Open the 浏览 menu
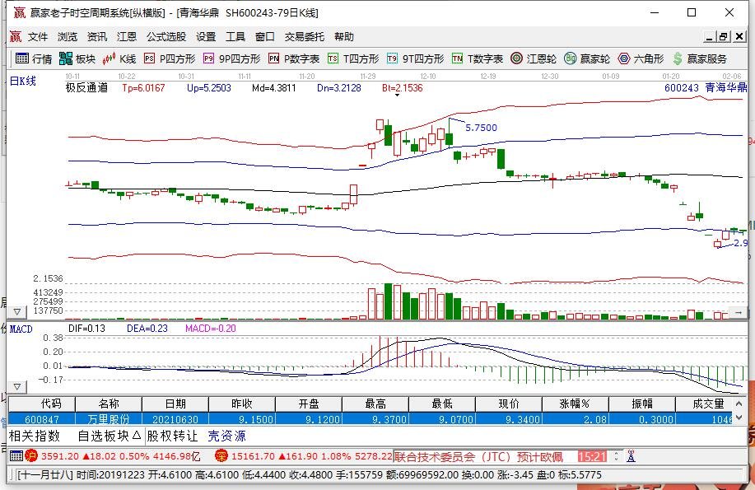Image resolution: width=755 pixels, height=490 pixels. pos(68,36)
